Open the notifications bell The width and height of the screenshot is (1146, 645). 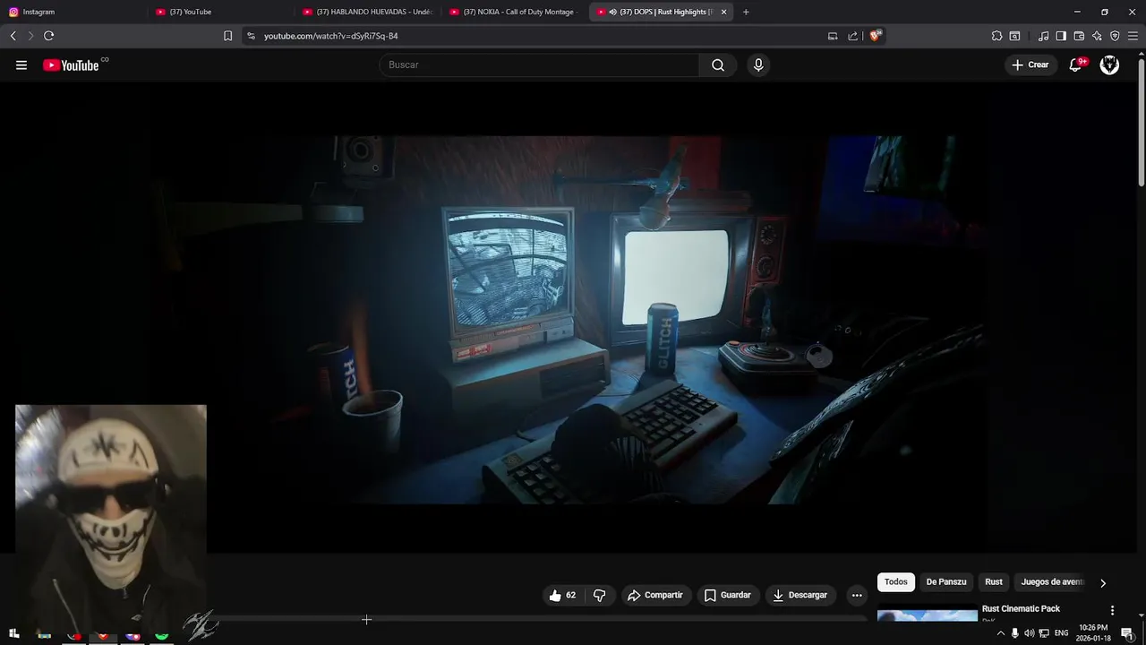pyautogui.click(x=1076, y=64)
